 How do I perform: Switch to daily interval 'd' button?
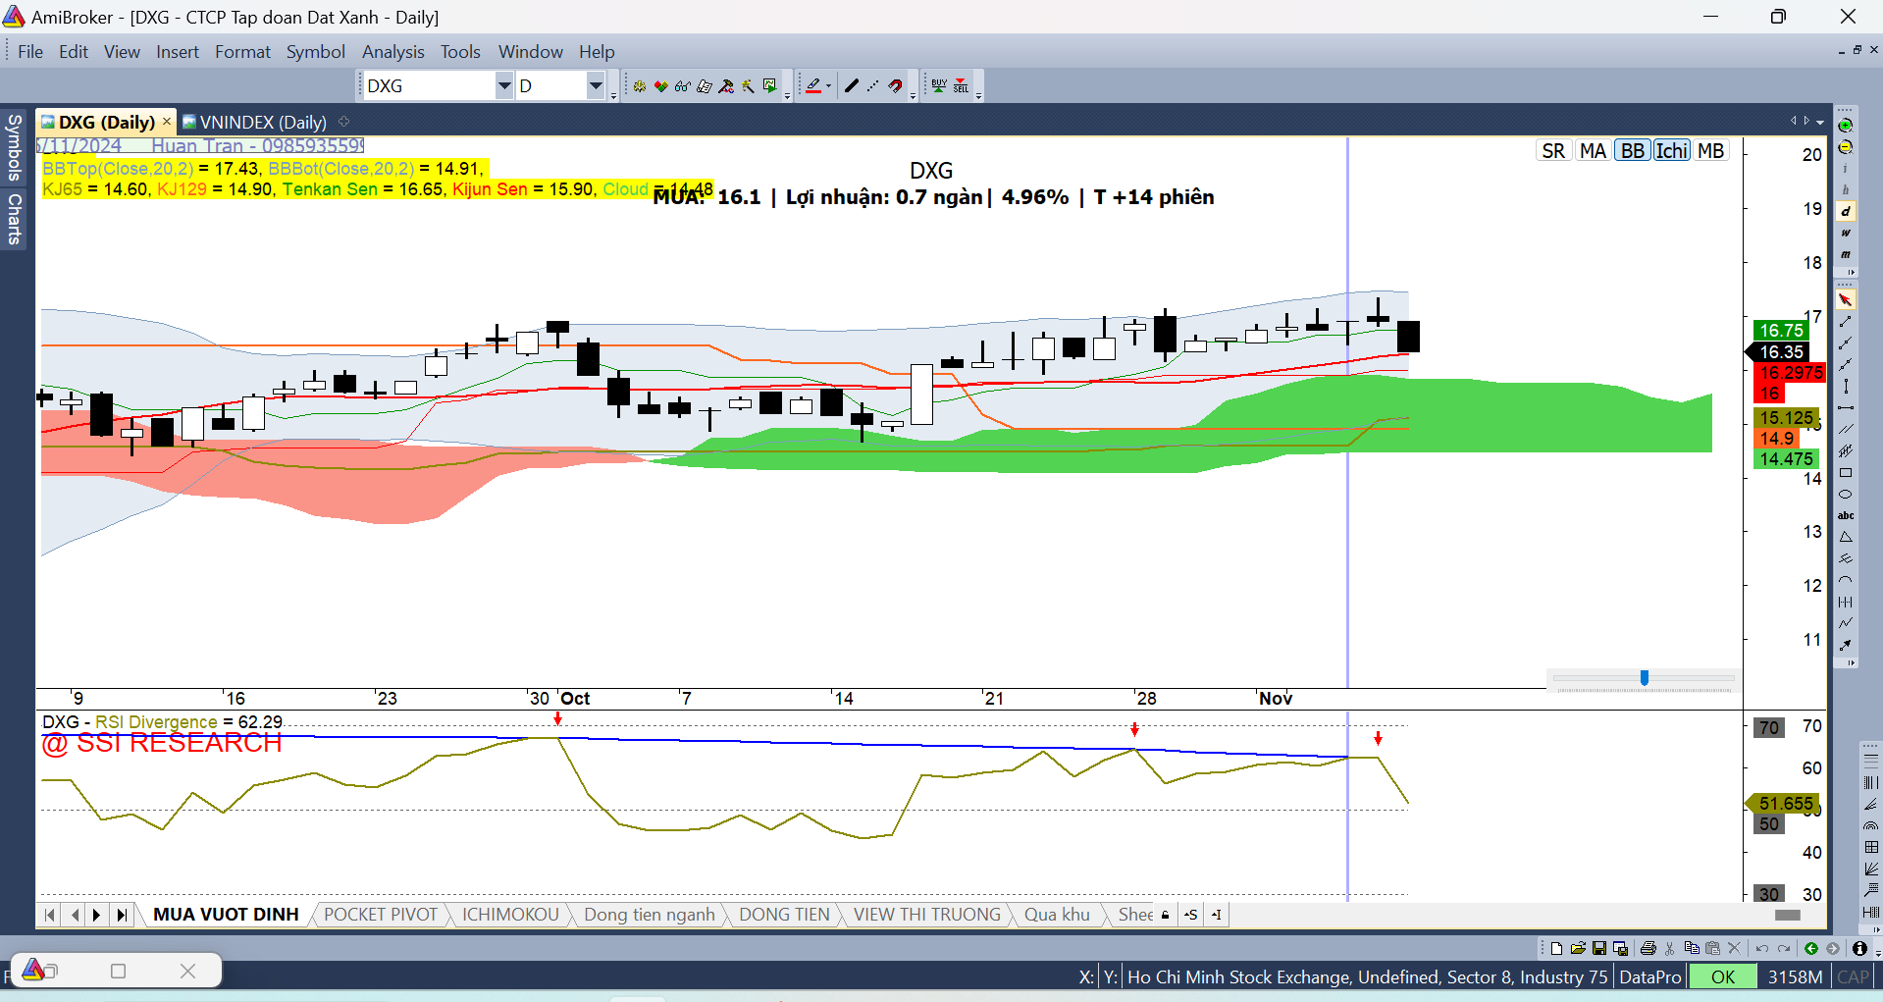(1846, 212)
